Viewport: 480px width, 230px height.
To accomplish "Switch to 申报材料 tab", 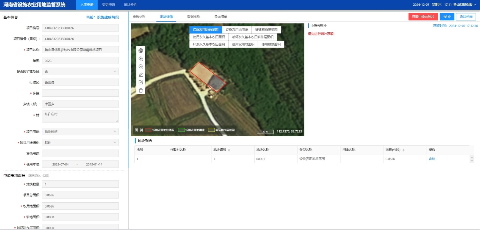I will [x=139, y=17].
